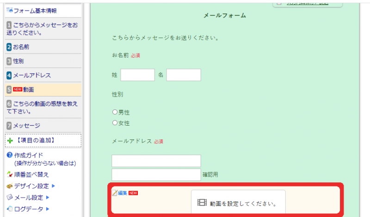The image size is (370, 217).
Task: Click the フォーム基本情報 icon
Action: 10,10
